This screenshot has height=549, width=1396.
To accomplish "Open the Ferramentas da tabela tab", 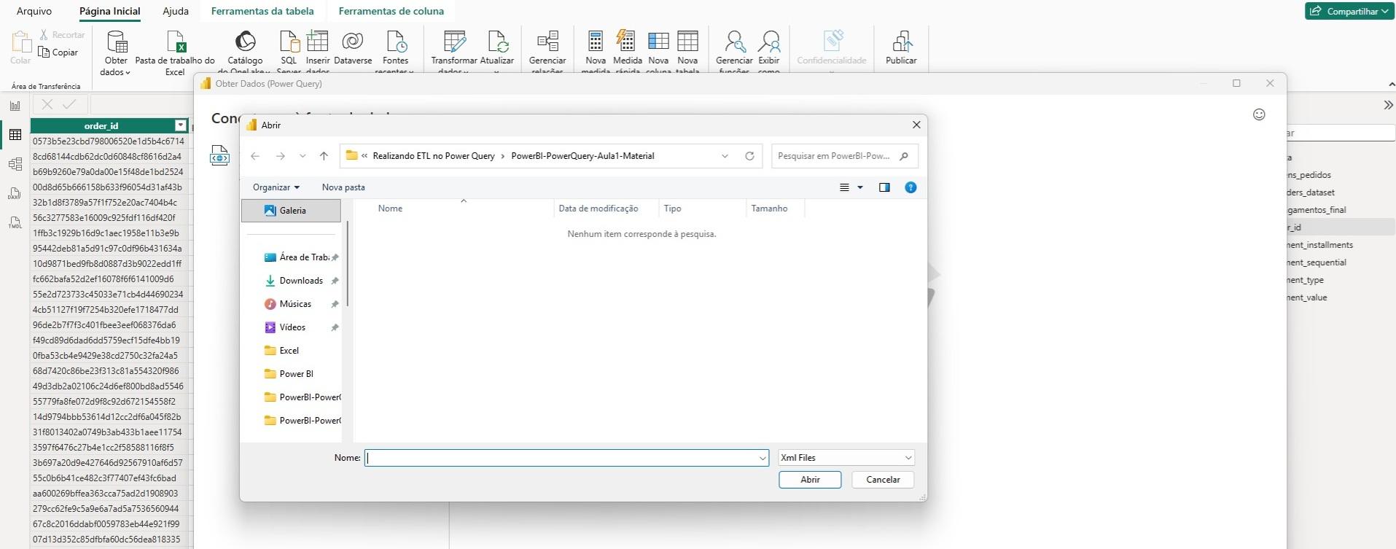I will point(262,11).
